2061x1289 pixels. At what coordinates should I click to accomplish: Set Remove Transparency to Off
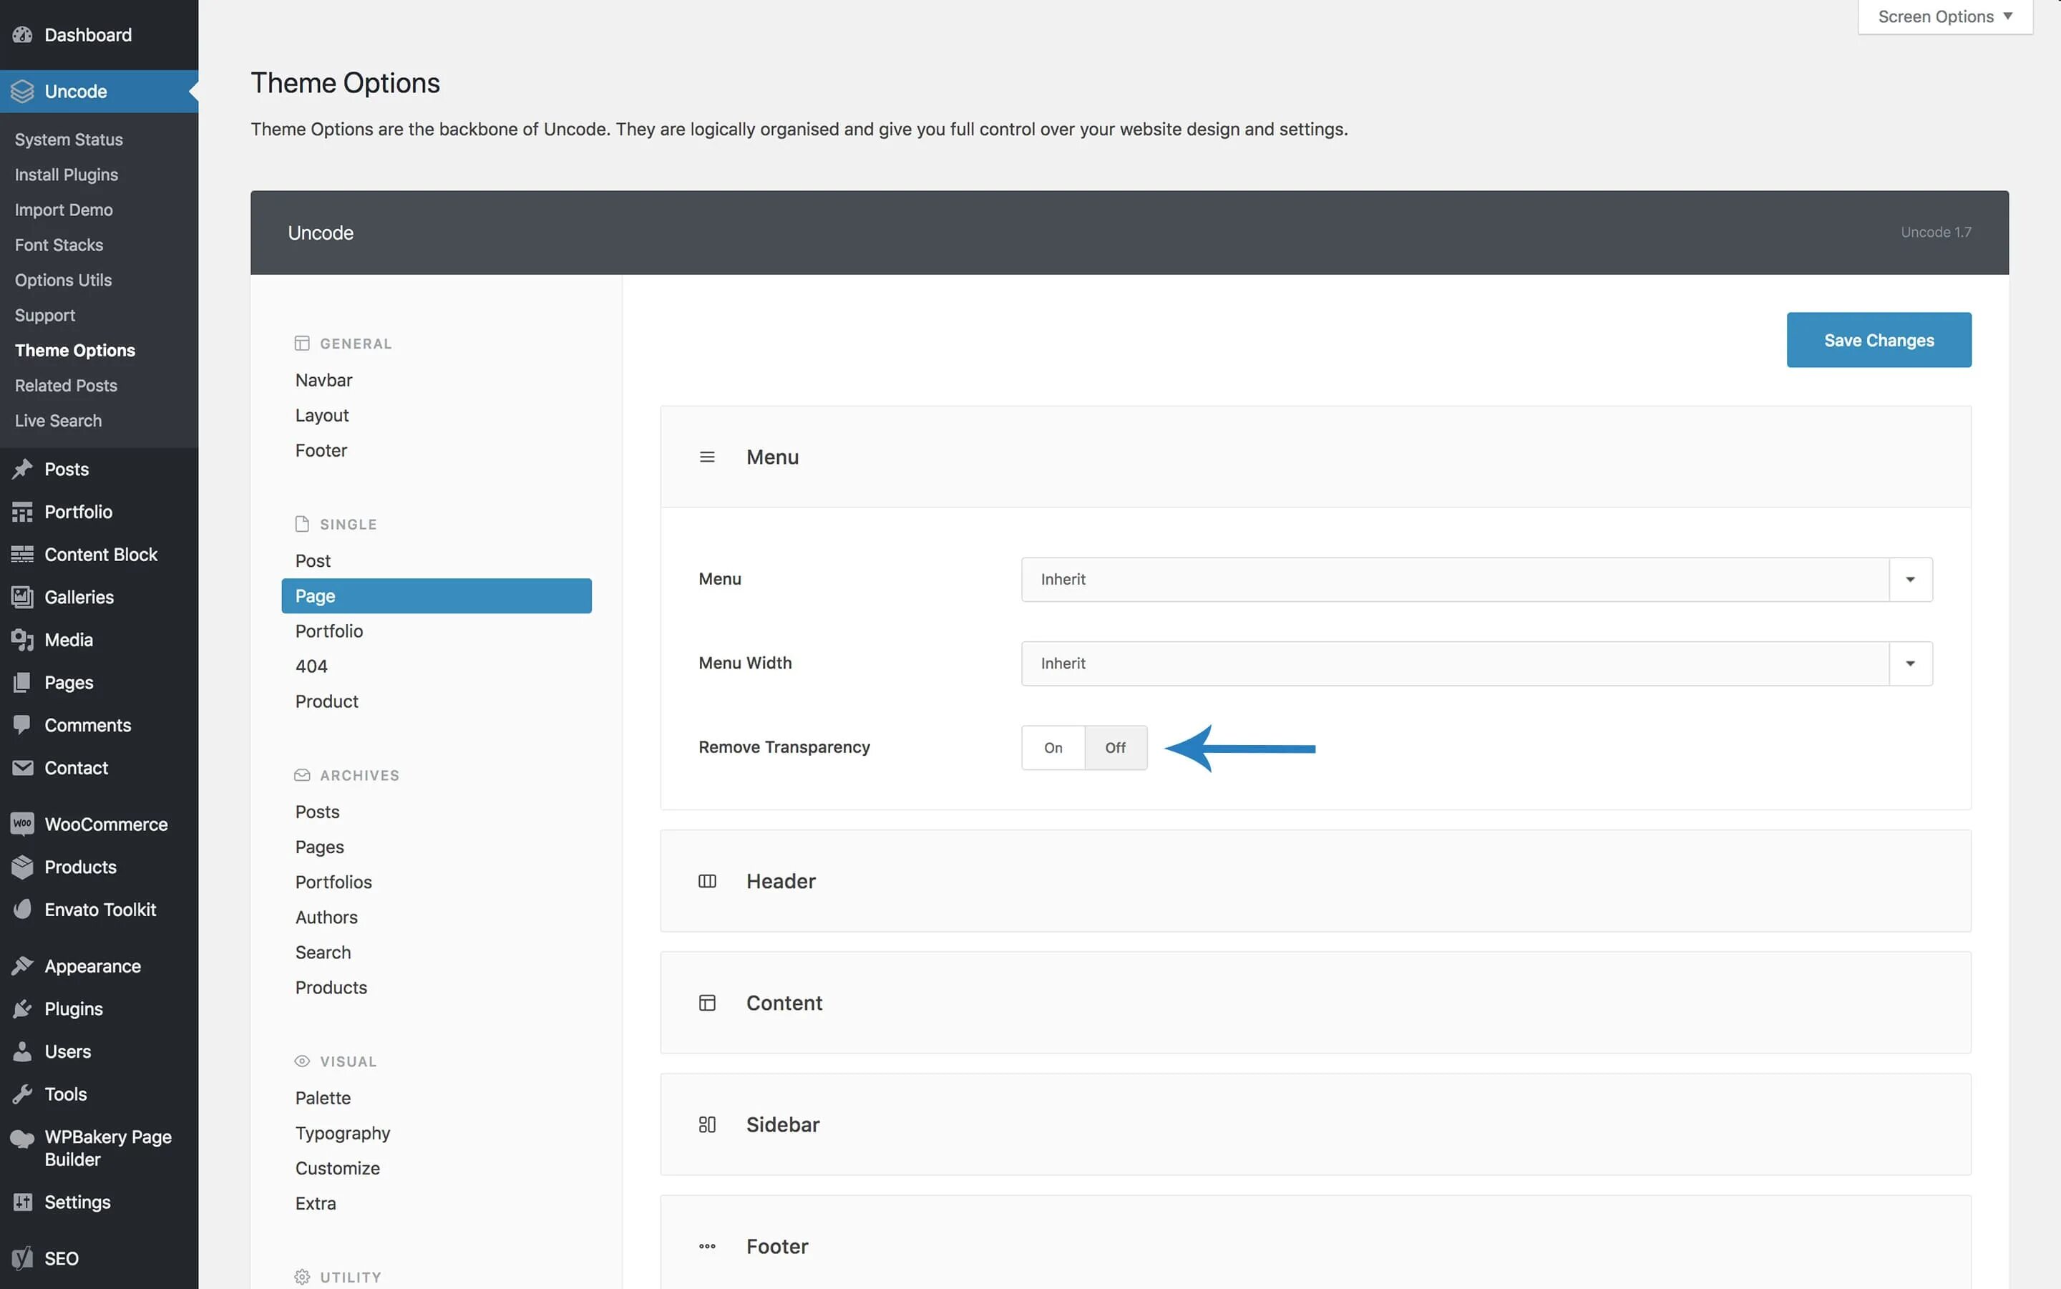[x=1116, y=746]
